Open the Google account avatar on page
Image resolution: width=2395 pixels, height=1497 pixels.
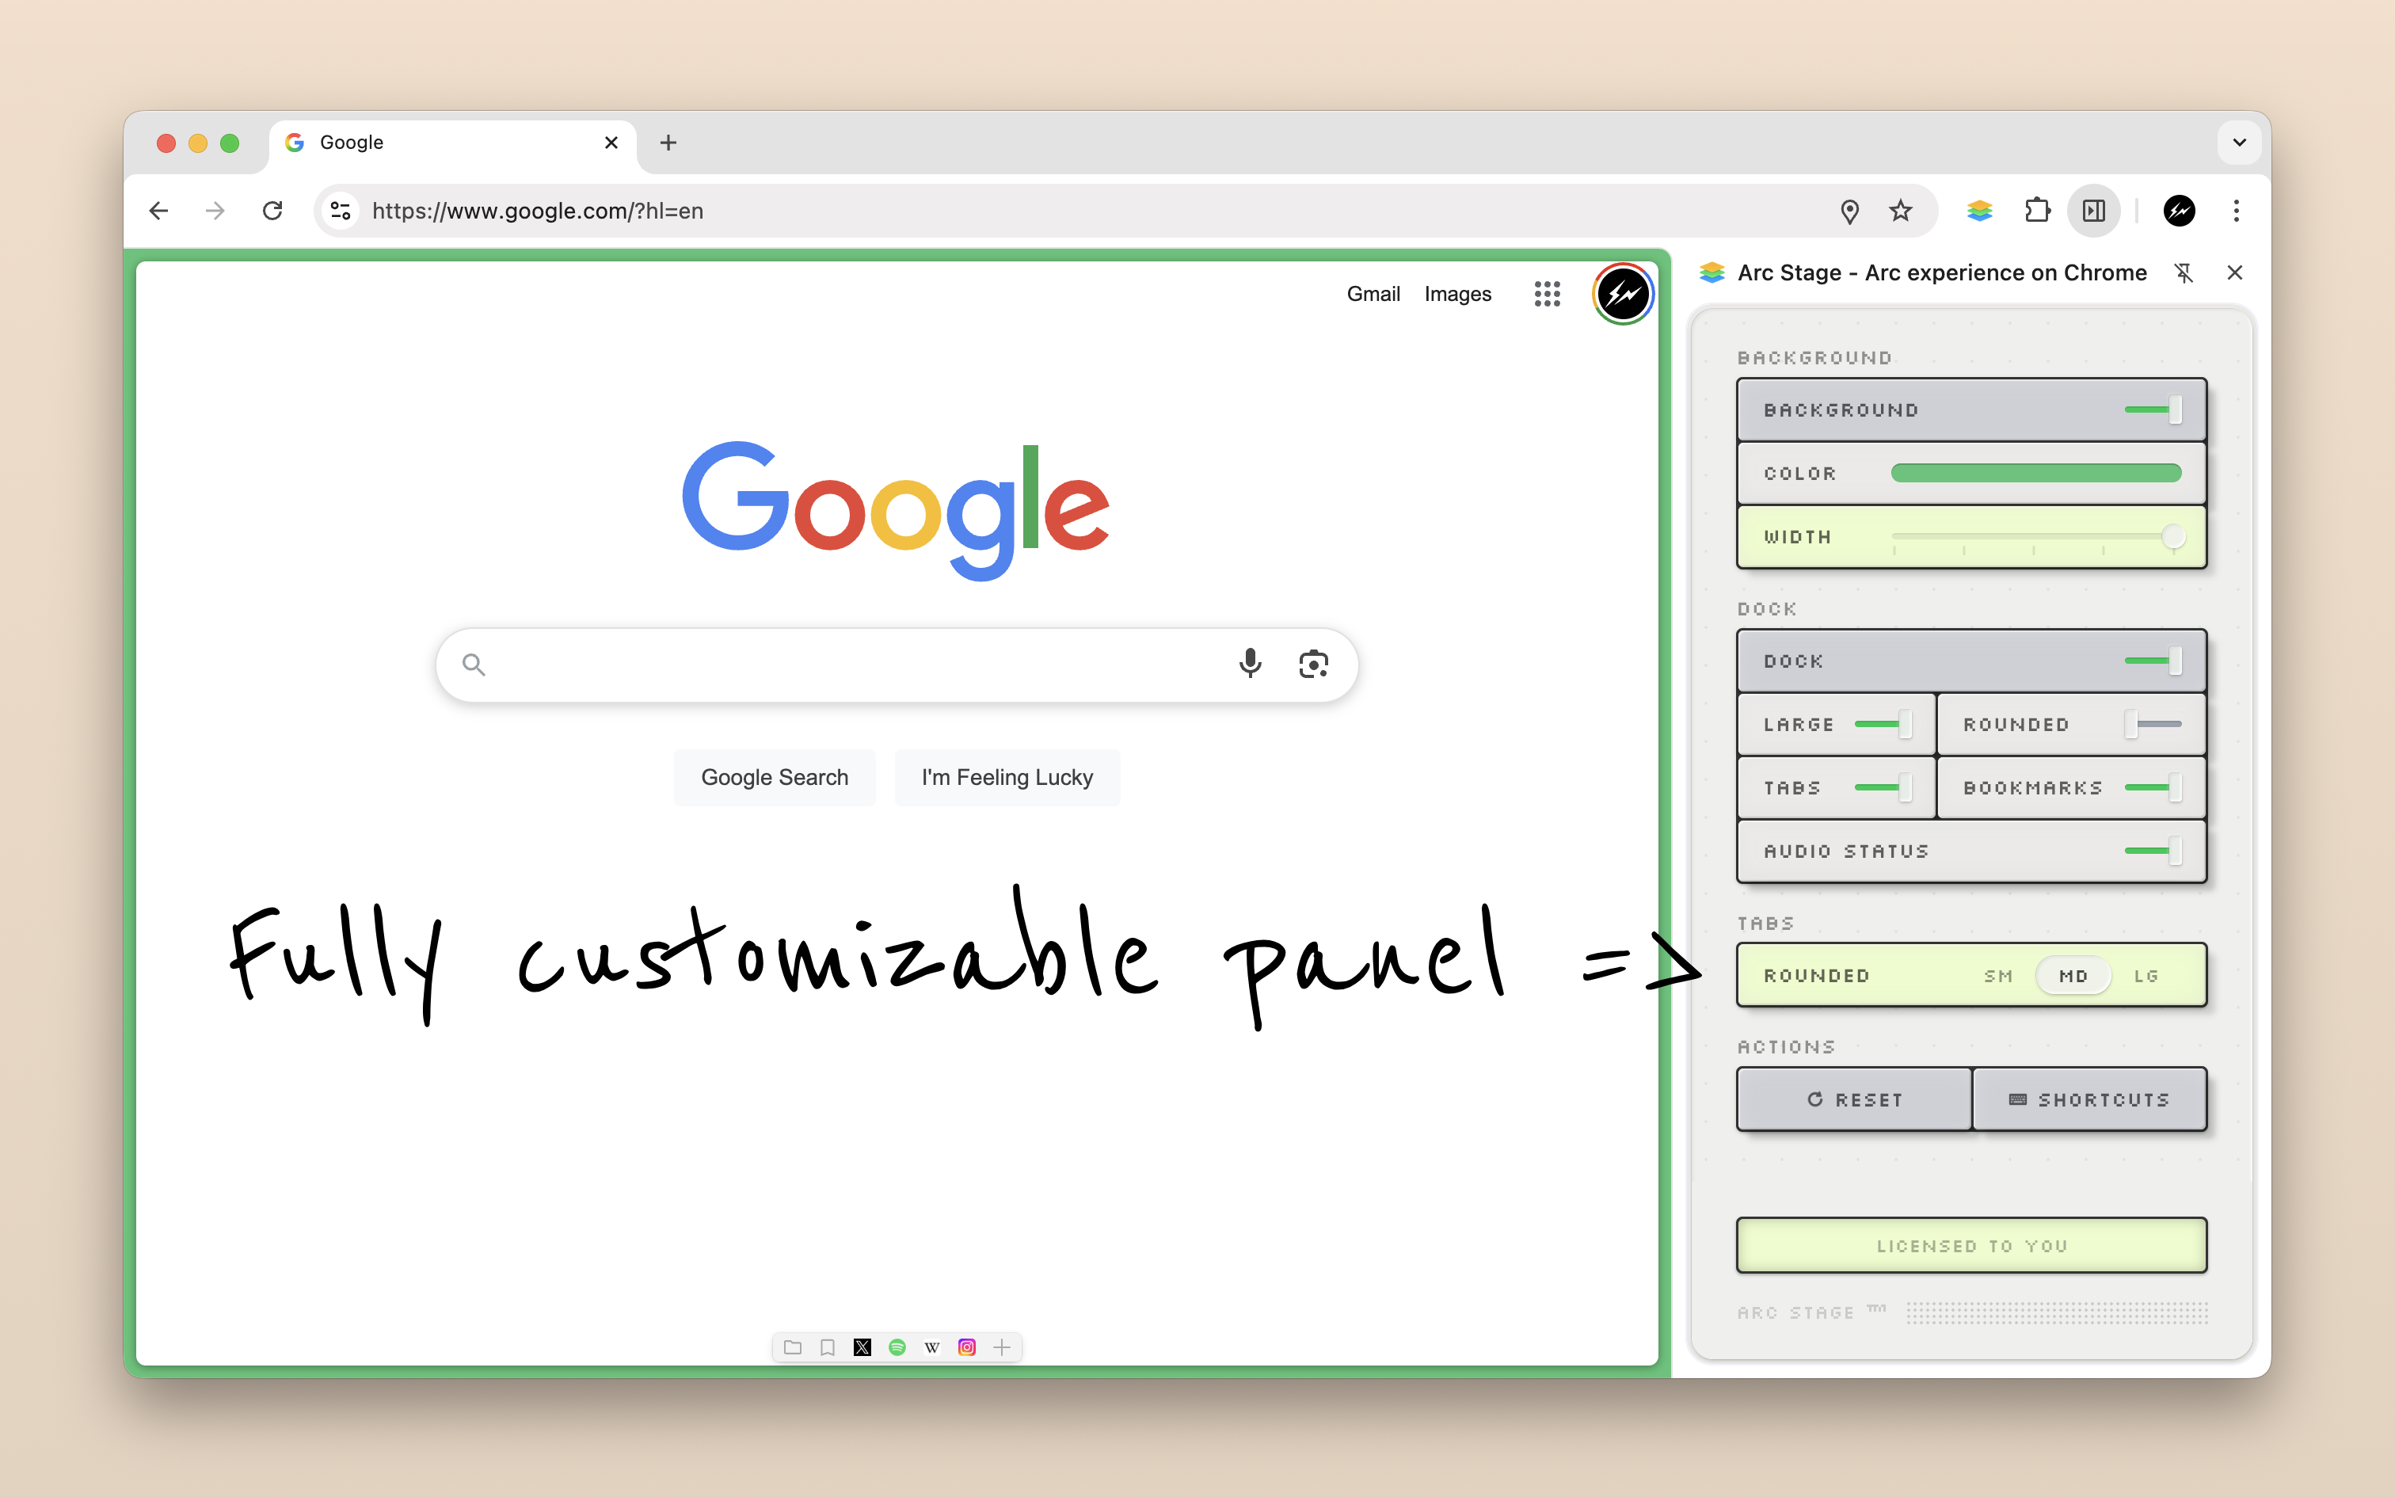[x=1623, y=294]
